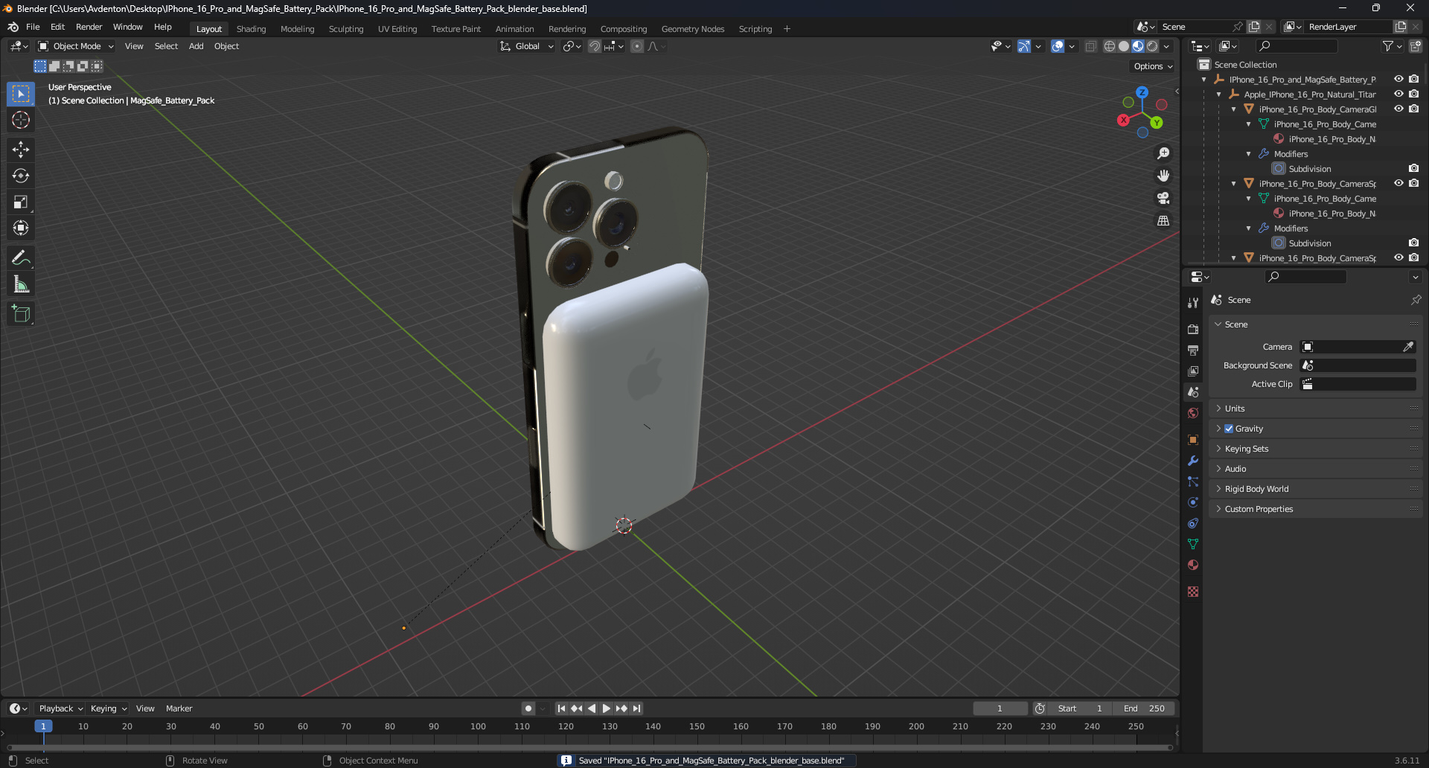Disable render for first Subdivision modifier
The width and height of the screenshot is (1429, 768).
[x=1413, y=168]
